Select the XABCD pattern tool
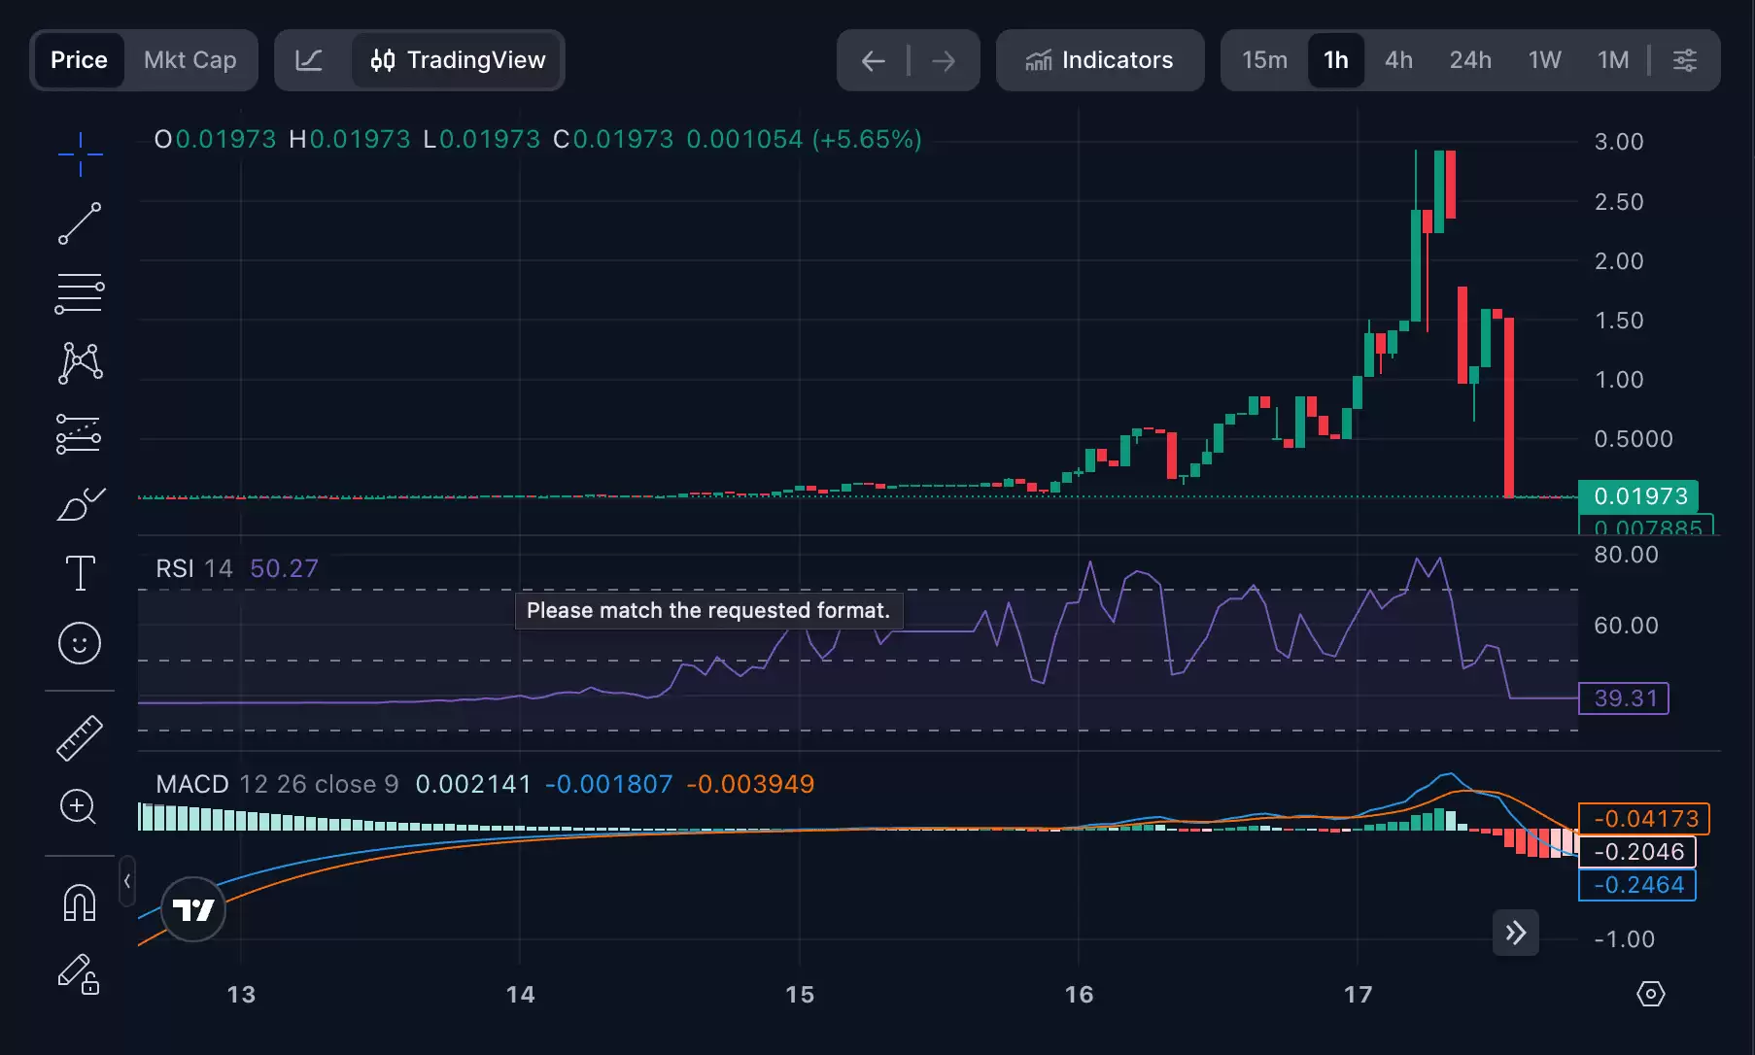The image size is (1755, 1055). [80, 363]
